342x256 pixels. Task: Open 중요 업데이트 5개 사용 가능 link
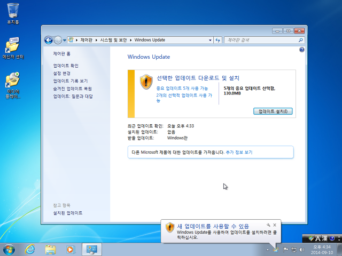pos(182,88)
